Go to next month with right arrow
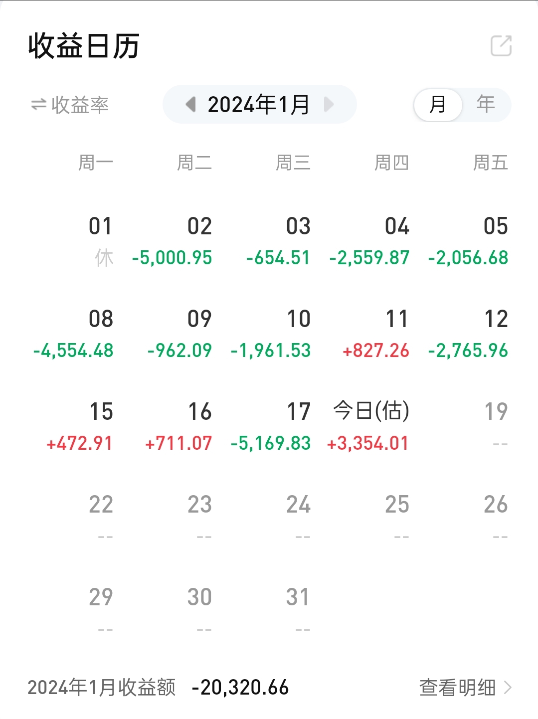538x719 pixels. coord(329,105)
